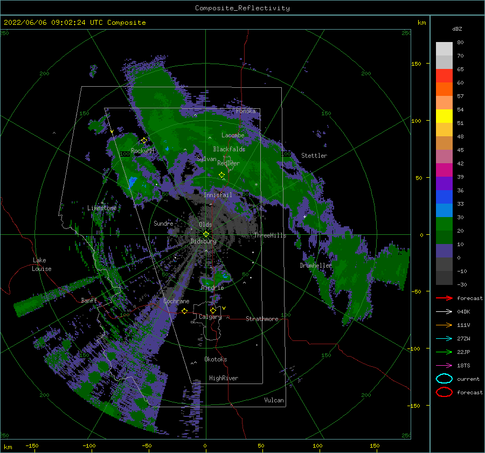The height and width of the screenshot is (453, 485).
Task: Select the Sundre map label
Action: pos(163,223)
